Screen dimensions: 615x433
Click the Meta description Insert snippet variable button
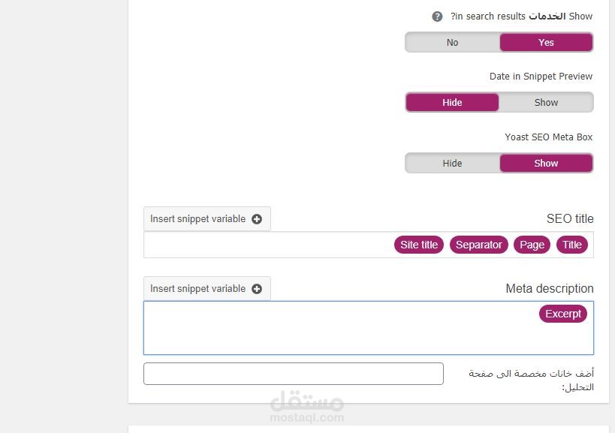tap(207, 289)
